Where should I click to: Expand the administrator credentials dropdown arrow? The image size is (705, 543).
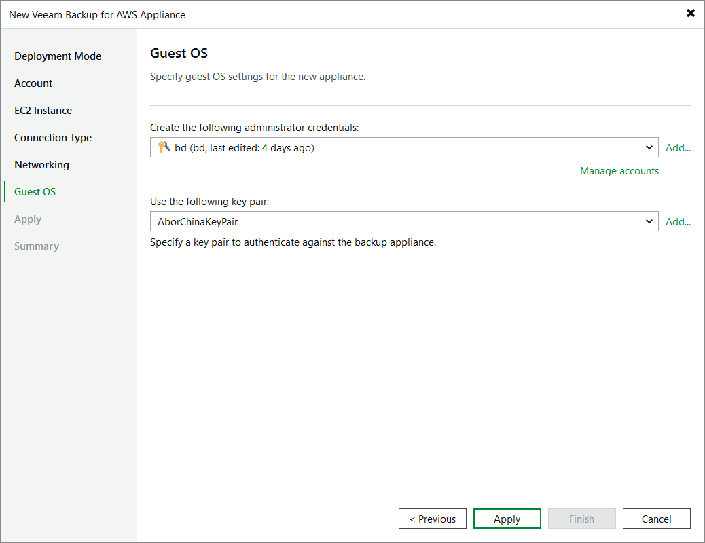pyautogui.click(x=649, y=147)
